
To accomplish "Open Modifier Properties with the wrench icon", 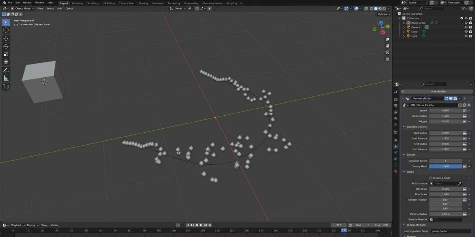I will point(396,146).
